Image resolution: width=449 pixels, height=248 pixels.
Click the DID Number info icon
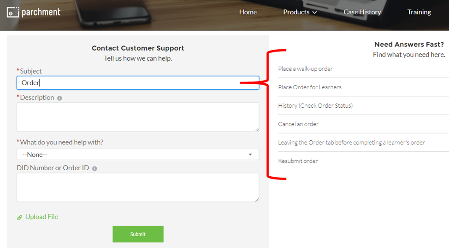(95, 168)
